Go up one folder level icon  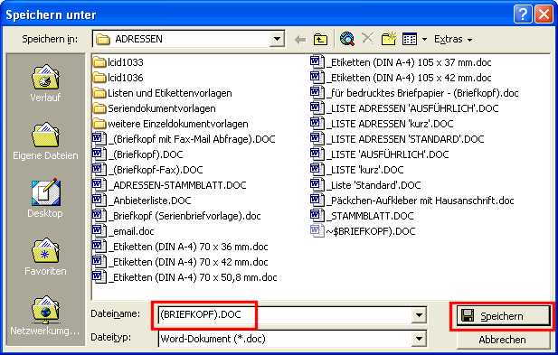[320, 39]
